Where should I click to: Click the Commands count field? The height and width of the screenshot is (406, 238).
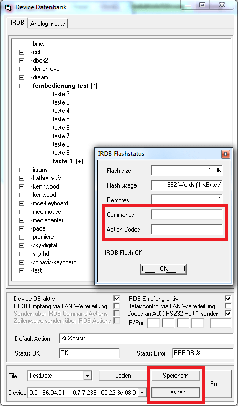pyautogui.click(x=187, y=215)
